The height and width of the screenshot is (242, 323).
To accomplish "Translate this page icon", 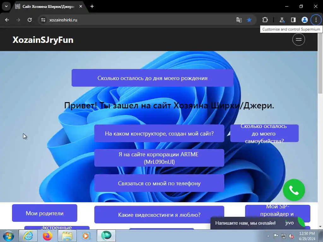I will [239, 20].
